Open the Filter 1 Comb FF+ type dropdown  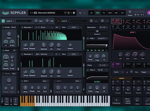coord(103,38)
